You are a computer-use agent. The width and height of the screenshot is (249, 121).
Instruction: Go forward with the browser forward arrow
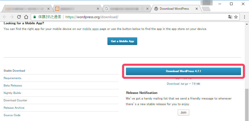[12, 17]
